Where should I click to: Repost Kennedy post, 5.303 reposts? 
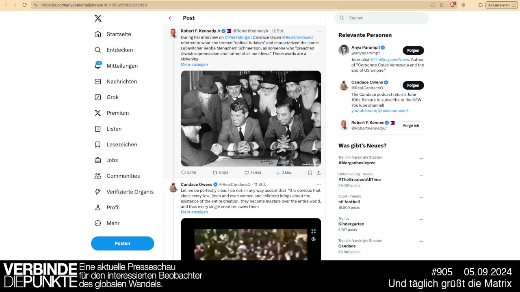pyautogui.click(x=221, y=173)
